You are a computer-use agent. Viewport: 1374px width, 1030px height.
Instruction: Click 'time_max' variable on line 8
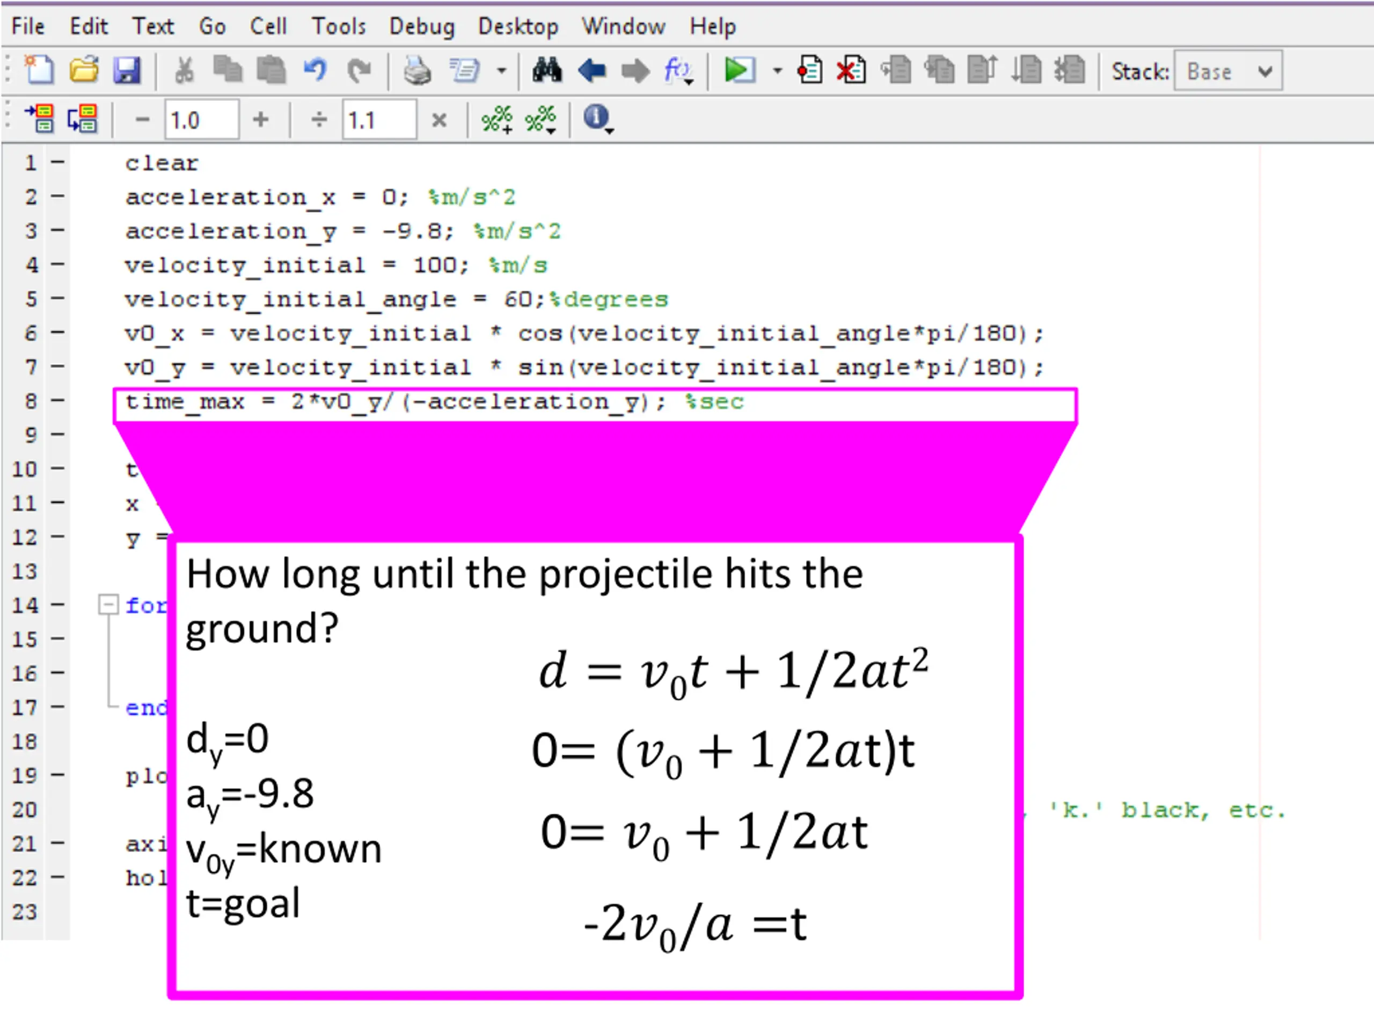185,402
